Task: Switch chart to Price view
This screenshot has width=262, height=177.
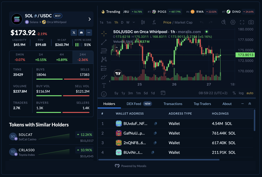Action: [x=167, y=23]
